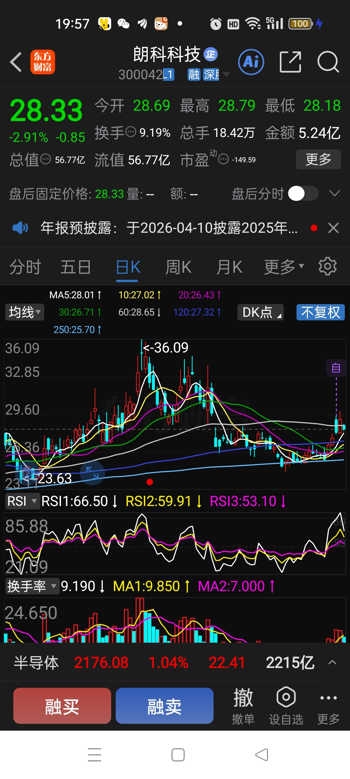Tap the back arrow icon
The image size is (350, 779).
point(16,62)
